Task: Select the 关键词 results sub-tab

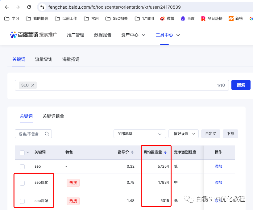Action: click(x=26, y=116)
